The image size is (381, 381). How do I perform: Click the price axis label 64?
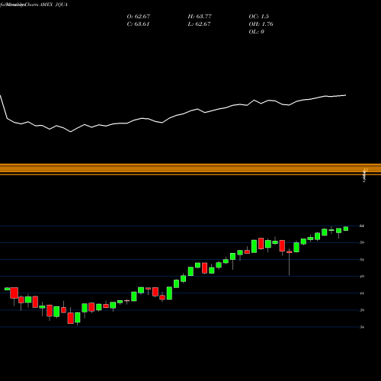click(x=362, y=226)
